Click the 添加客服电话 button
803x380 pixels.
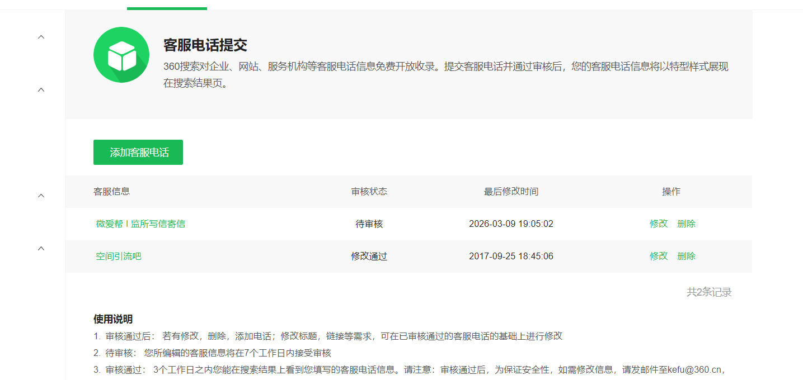pos(138,152)
